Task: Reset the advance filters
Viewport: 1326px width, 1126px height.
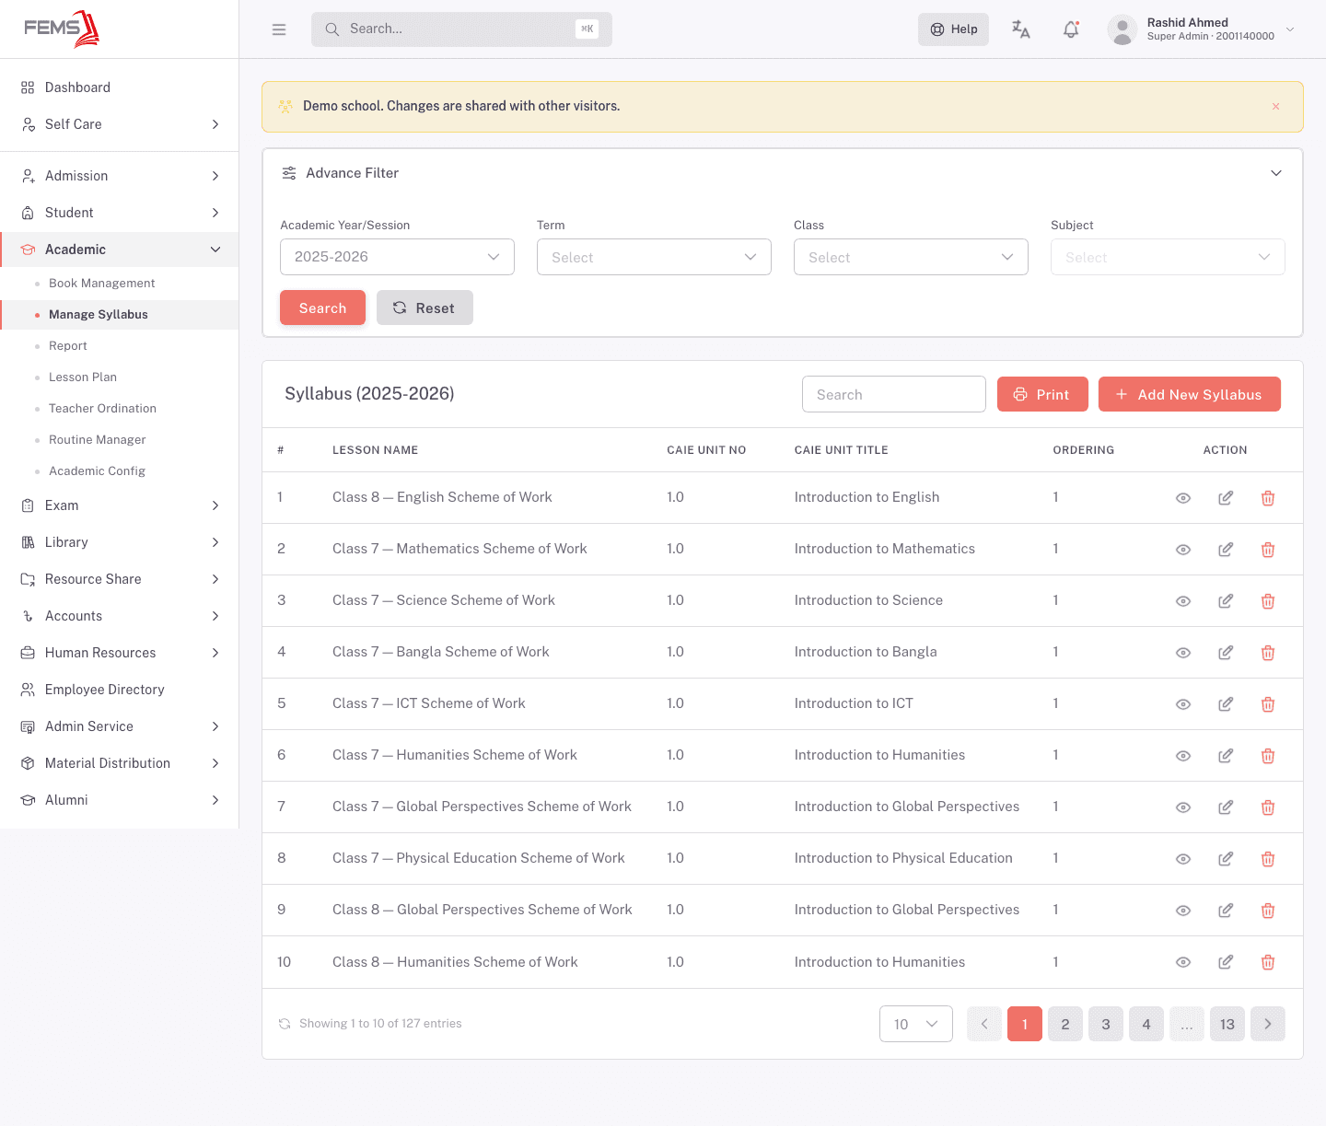Action: (425, 308)
